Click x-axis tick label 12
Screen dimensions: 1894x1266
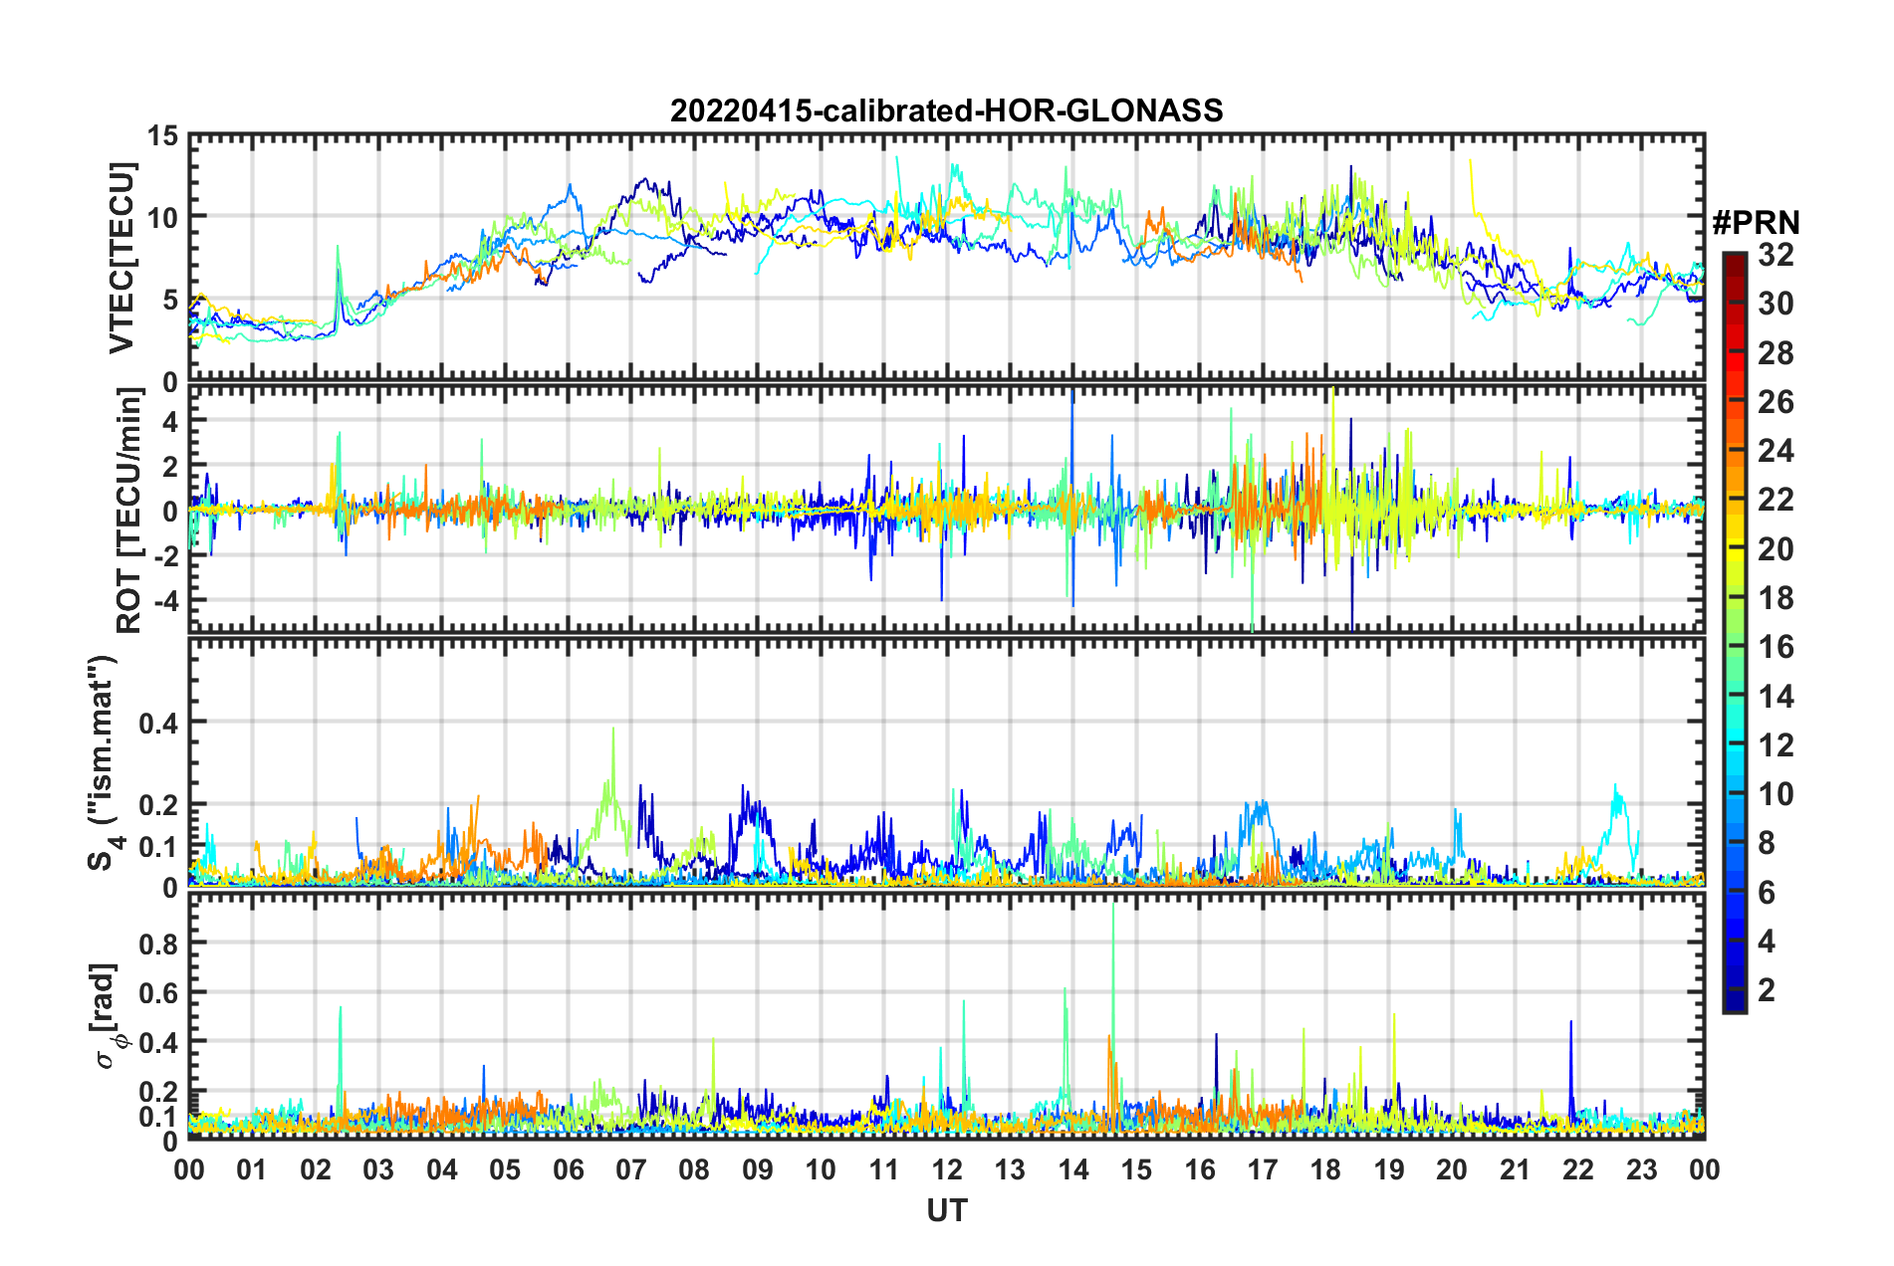pyautogui.click(x=947, y=1169)
